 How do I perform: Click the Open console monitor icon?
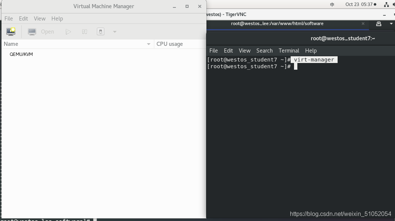click(32, 32)
